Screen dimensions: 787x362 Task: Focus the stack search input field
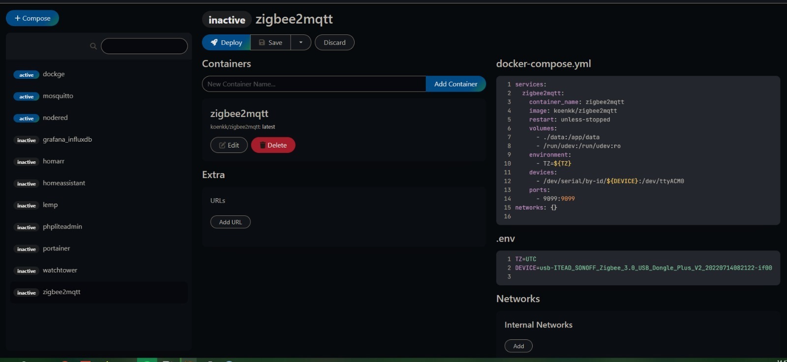(x=144, y=46)
